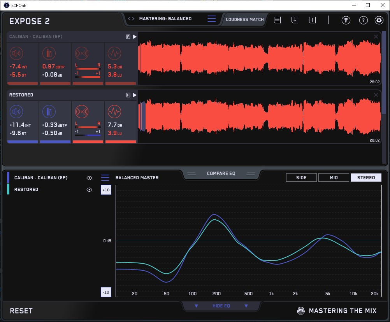Screen dimensions: 390x322
Task: Click Restored loudness speaker icon
Action: 16,112
